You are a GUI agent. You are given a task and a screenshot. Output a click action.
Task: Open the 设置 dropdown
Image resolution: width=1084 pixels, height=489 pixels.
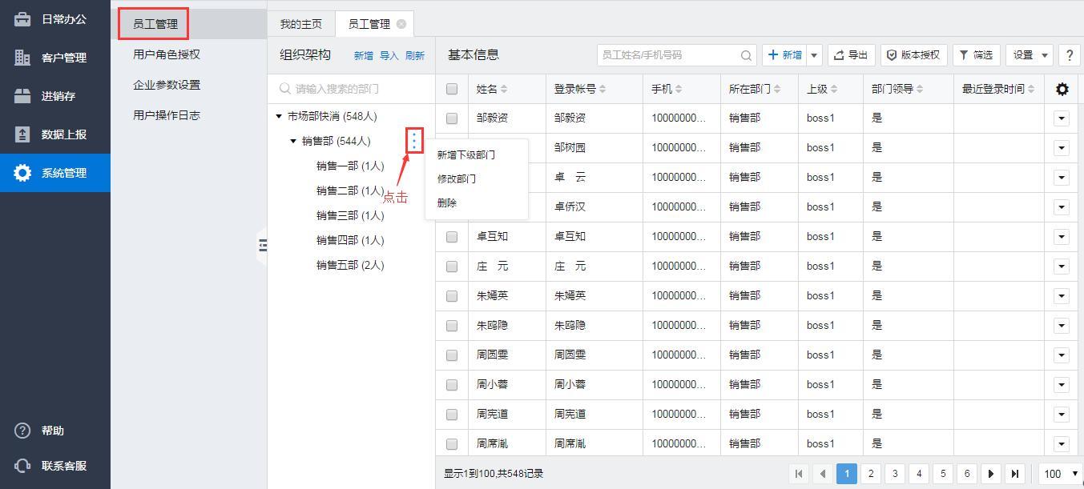click(x=1029, y=55)
